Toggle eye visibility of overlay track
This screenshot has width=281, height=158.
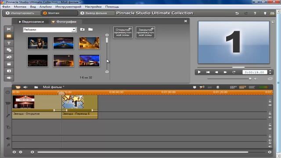[270, 129]
